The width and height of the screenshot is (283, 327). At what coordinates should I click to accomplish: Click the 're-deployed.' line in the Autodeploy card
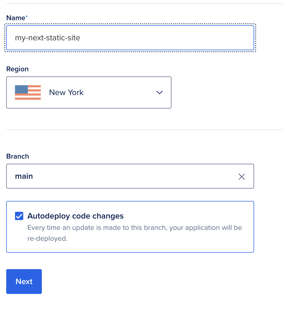point(47,238)
